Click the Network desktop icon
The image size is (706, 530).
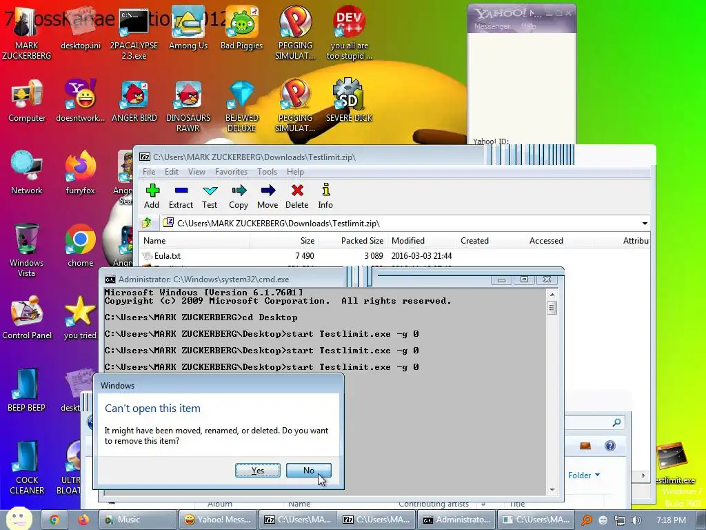pyautogui.click(x=27, y=173)
